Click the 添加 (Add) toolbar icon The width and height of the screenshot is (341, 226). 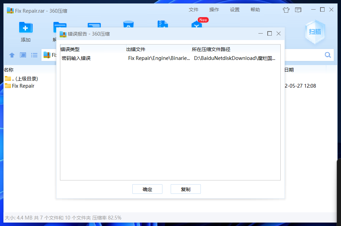coord(25,28)
